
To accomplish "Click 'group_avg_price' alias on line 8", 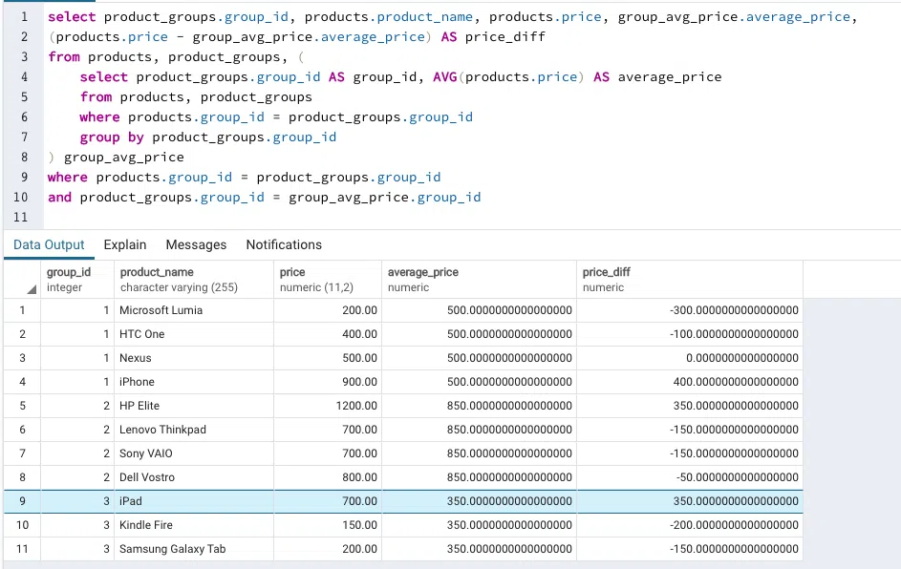I will coord(123,158).
